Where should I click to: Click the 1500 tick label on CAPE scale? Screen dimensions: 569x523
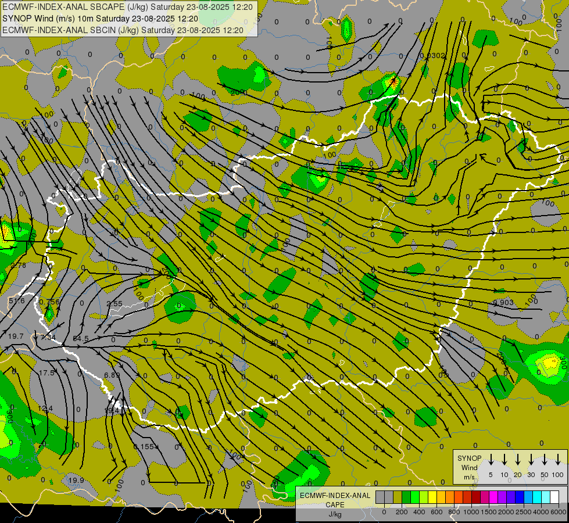pyautogui.click(x=489, y=512)
